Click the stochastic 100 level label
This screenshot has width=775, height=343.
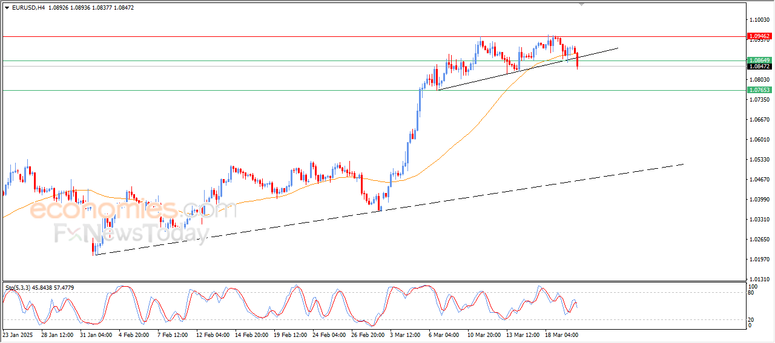coord(753,286)
